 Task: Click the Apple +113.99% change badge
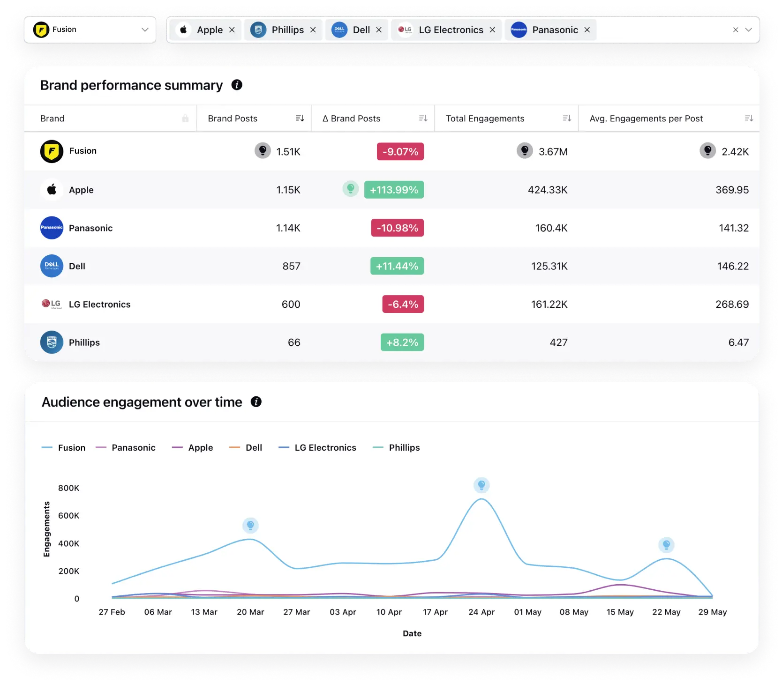tap(394, 190)
